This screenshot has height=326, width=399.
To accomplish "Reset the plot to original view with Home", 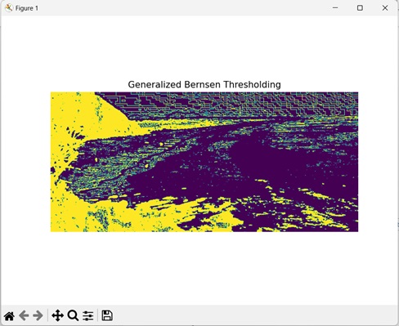I will point(9,316).
